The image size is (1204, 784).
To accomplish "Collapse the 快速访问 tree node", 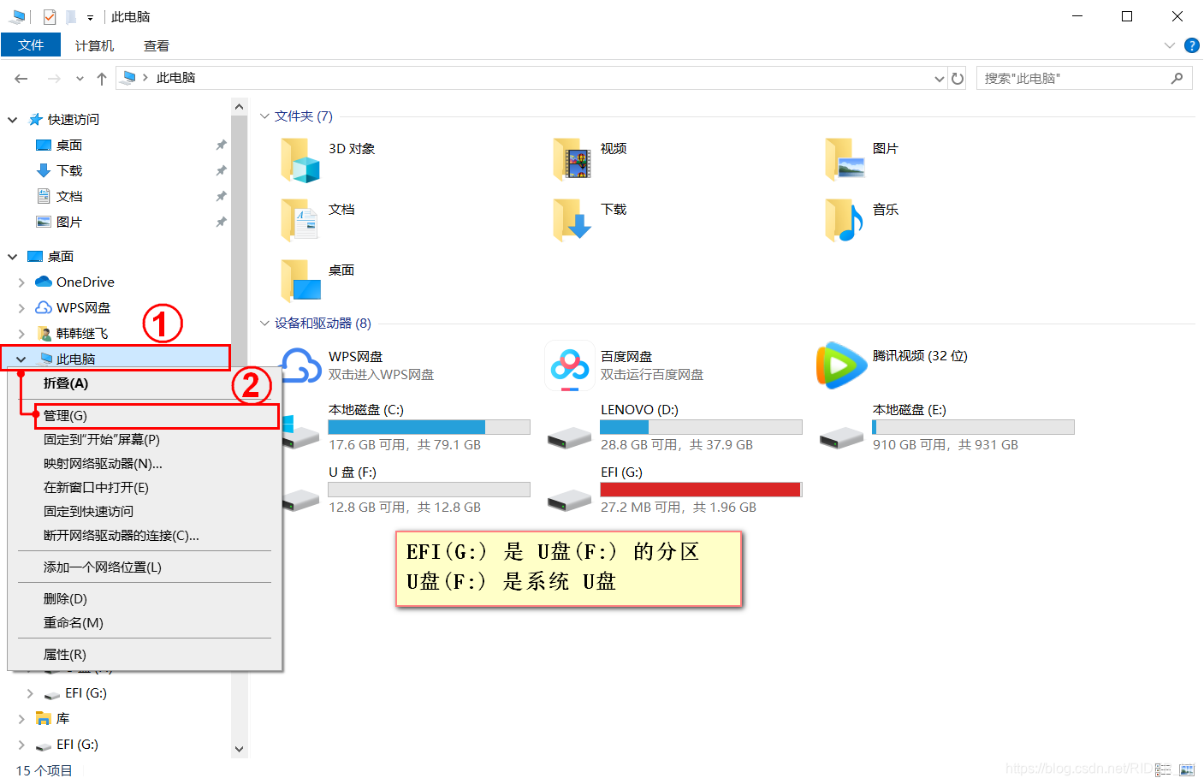I will tap(13, 120).
